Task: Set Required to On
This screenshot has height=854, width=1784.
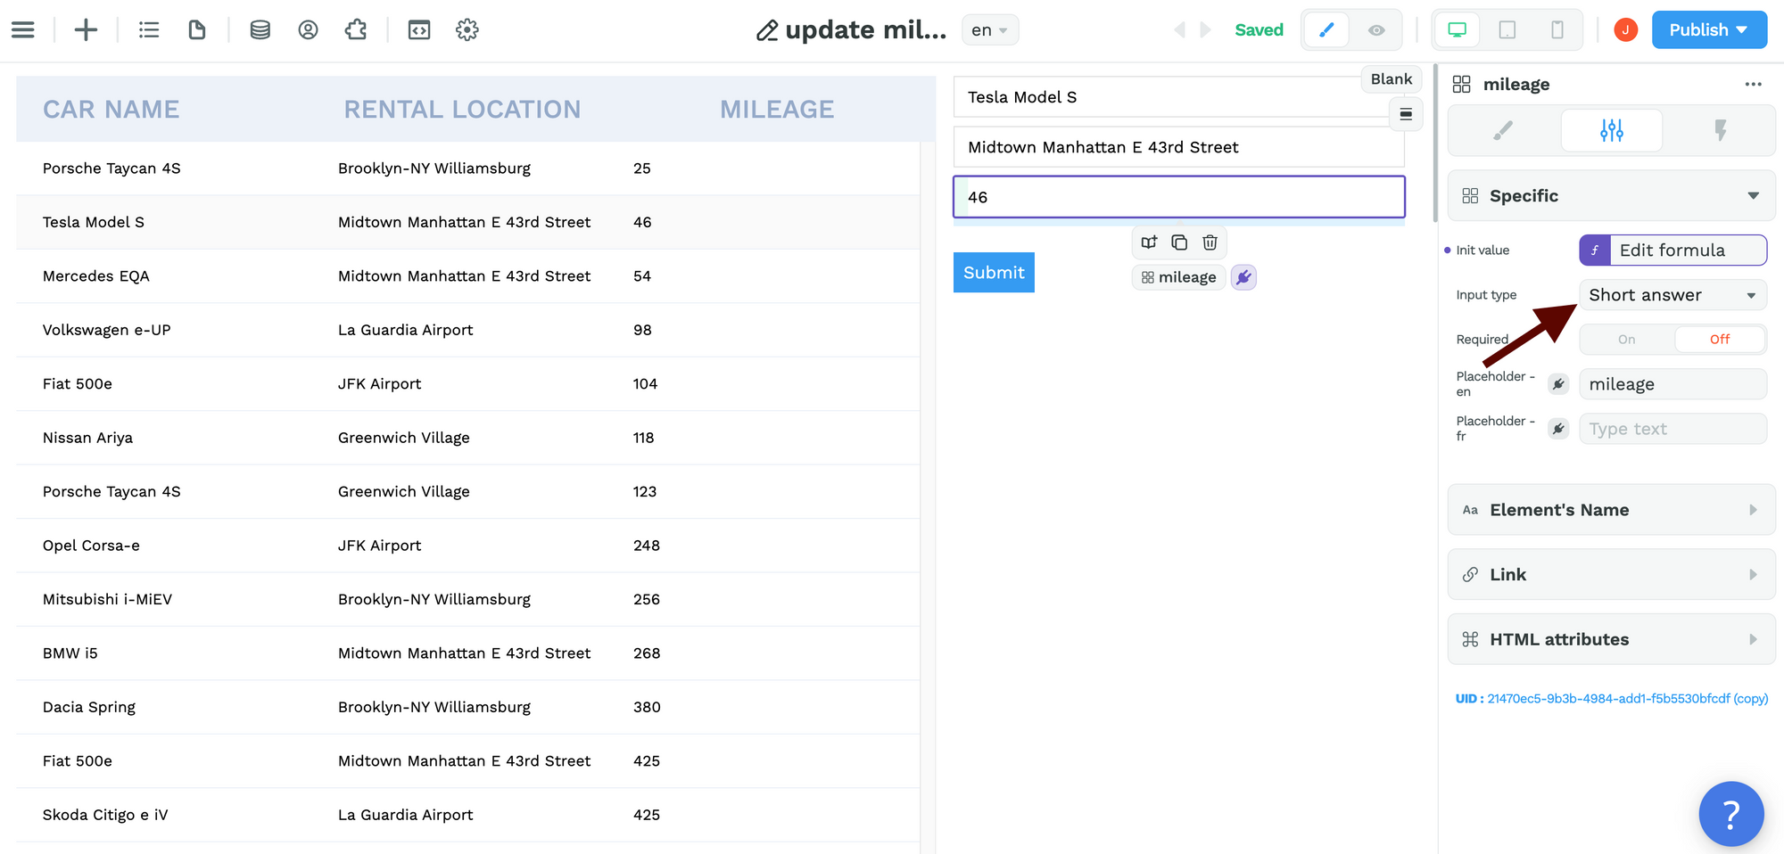Action: 1627,339
